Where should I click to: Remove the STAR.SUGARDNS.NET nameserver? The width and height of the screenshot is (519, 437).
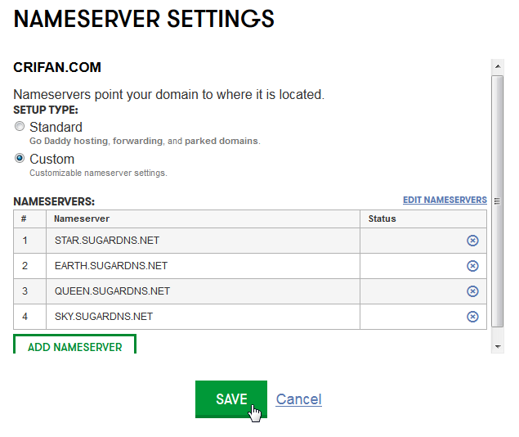(472, 241)
